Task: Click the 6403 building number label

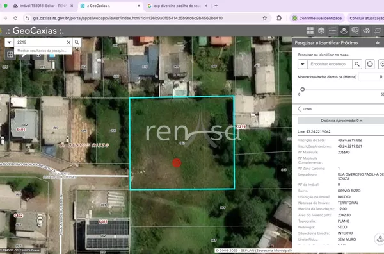Action: (x=103, y=222)
